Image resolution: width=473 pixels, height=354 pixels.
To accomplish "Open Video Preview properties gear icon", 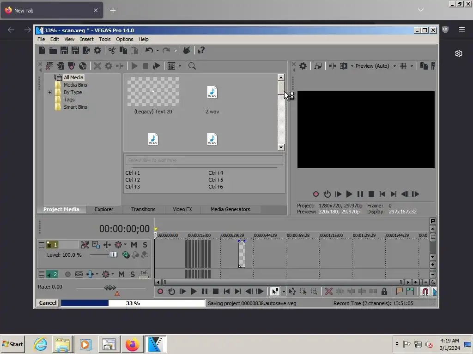I will click(x=303, y=66).
